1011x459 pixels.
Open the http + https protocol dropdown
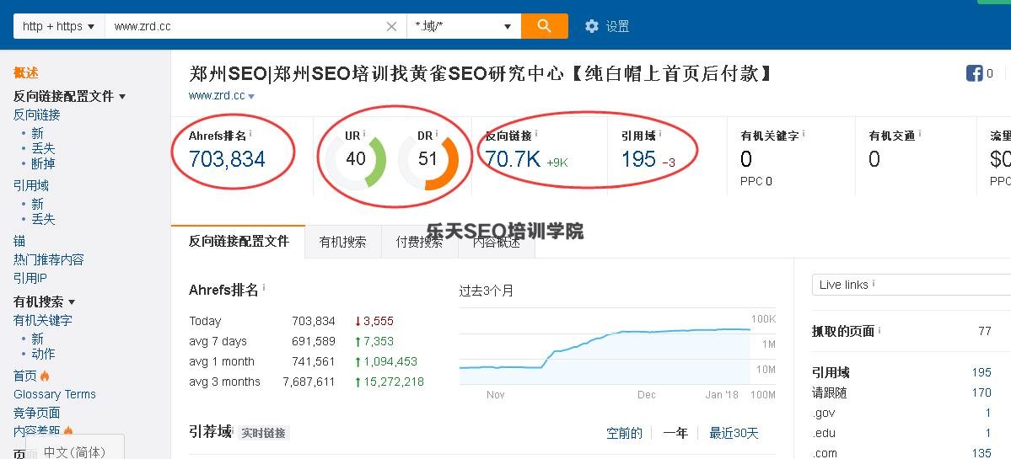tap(59, 26)
